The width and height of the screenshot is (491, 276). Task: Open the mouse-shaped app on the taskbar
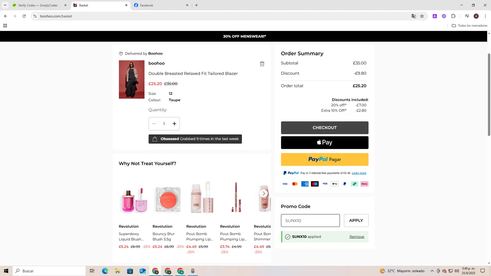(193, 271)
